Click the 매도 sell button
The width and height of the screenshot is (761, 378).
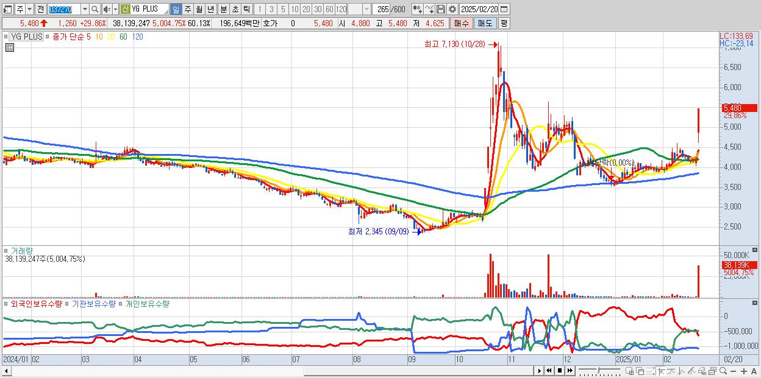(x=485, y=23)
